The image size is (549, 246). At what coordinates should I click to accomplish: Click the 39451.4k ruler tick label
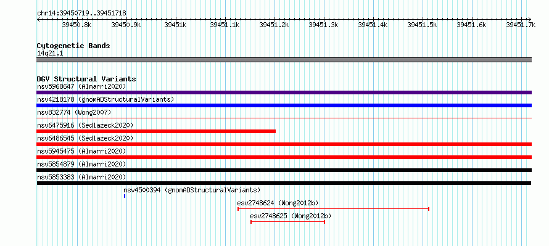373,25
